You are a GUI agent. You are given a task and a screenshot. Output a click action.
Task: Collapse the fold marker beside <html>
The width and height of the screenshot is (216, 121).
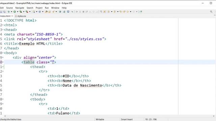[3, 25]
